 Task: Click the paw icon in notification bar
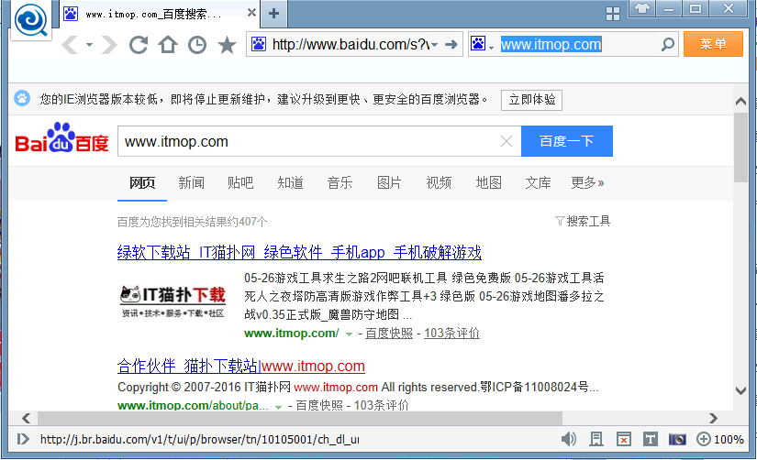coord(22,98)
